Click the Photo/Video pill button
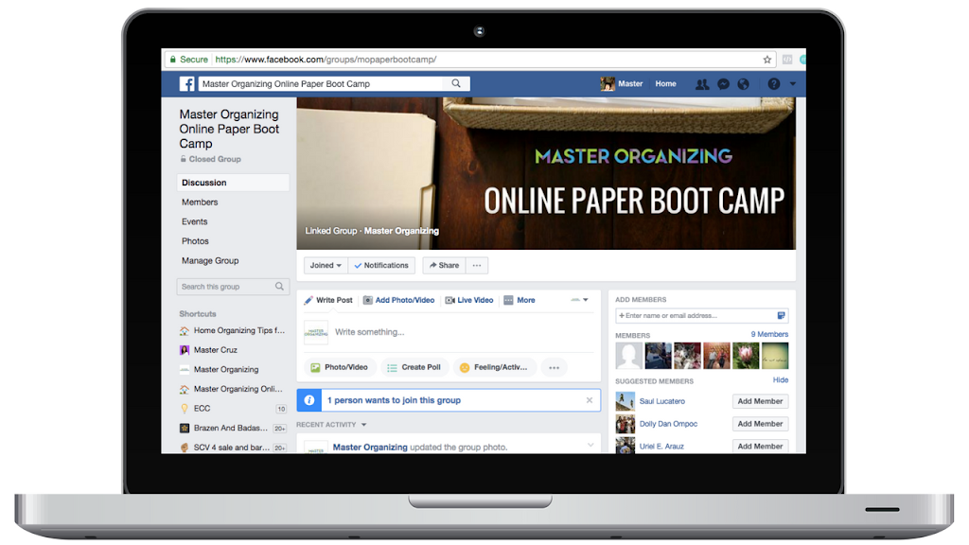 pos(340,367)
